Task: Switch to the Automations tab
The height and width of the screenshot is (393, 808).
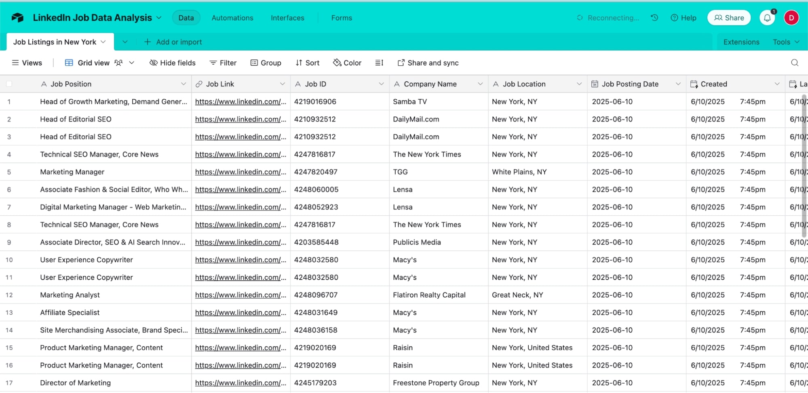Action: point(232,18)
